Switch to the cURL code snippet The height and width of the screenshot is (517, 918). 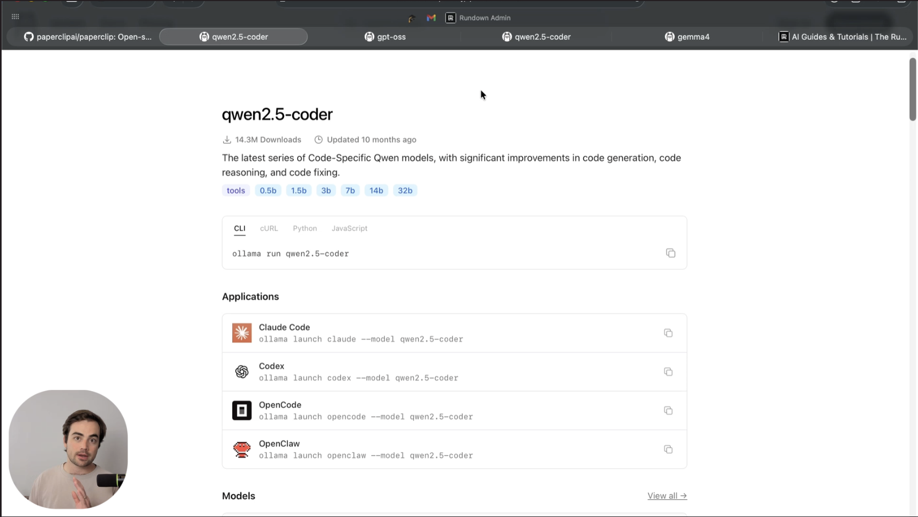(269, 228)
